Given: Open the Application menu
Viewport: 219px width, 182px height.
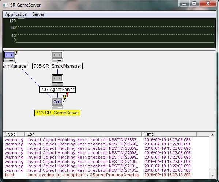Looking at the screenshot, I should [16, 14].
